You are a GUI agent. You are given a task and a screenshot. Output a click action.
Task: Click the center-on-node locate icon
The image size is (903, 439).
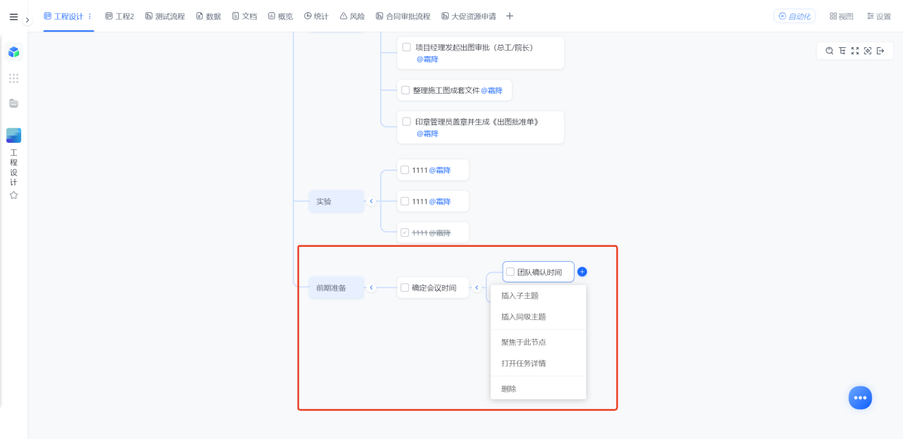pyautogui.click(x=867, y=51)
